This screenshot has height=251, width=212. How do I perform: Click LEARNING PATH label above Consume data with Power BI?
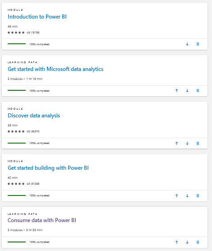click(23, 214)
